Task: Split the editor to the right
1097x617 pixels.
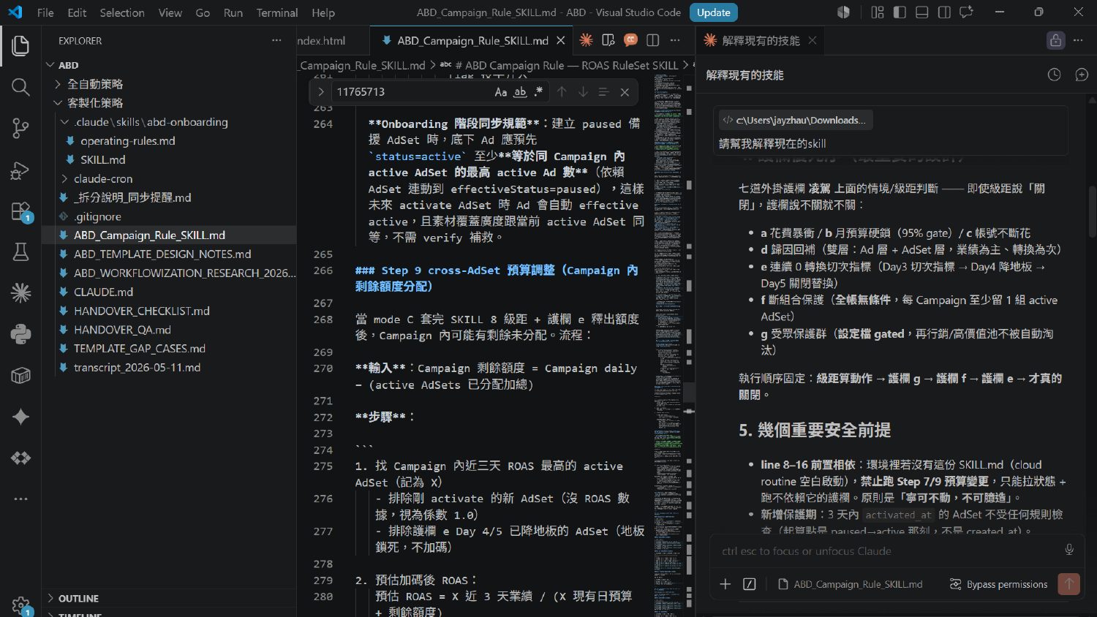Action: point(653,40)
